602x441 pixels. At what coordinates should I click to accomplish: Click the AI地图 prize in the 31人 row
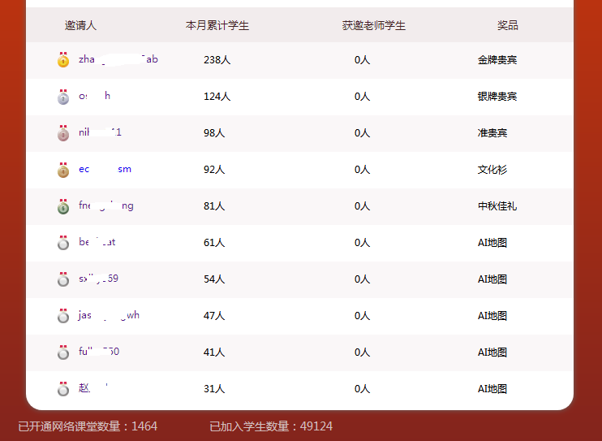pos(492,389)
